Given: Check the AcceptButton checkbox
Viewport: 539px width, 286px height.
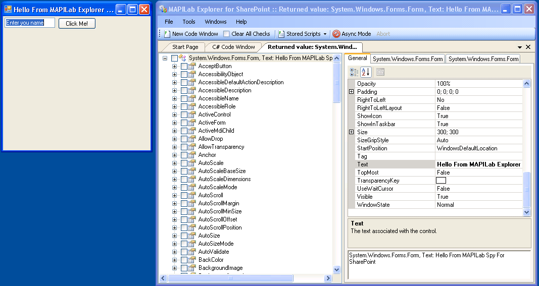Looking at the screenshot, I should pos(184,66).
